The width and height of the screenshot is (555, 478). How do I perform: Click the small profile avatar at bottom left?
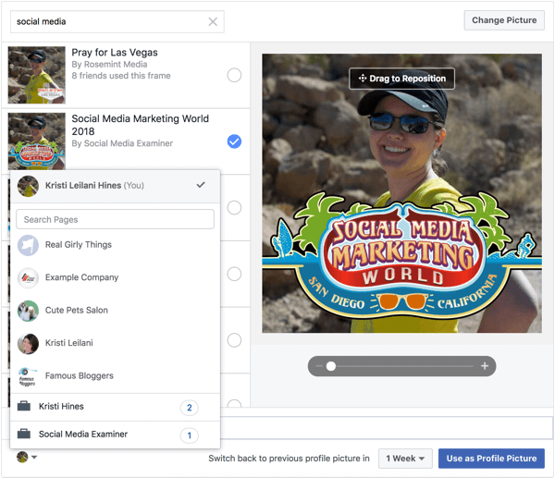[22, 457]
